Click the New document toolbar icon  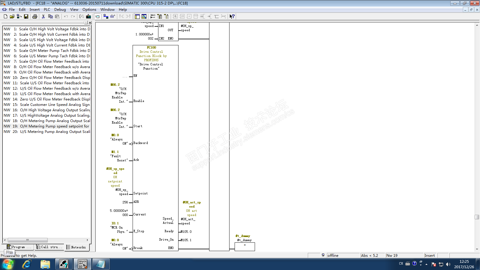(x=5, y=16)
